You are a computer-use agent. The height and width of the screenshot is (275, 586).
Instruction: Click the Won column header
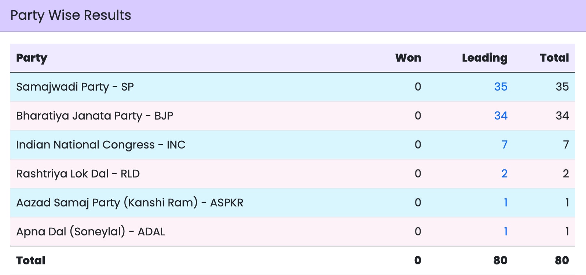point(408,58)
